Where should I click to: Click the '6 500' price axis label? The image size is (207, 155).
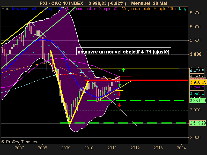tap(195, 13)
